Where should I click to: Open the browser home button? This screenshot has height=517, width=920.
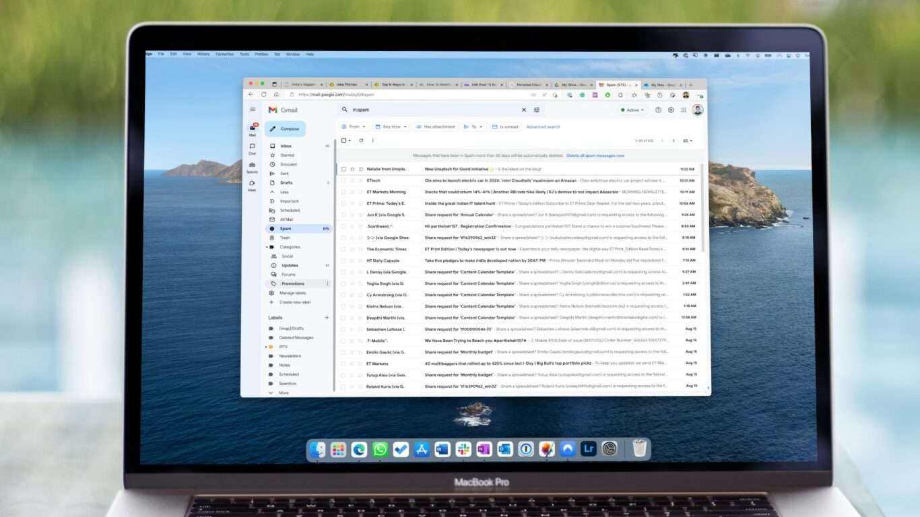pyautogui.click(x=276, y=95)
